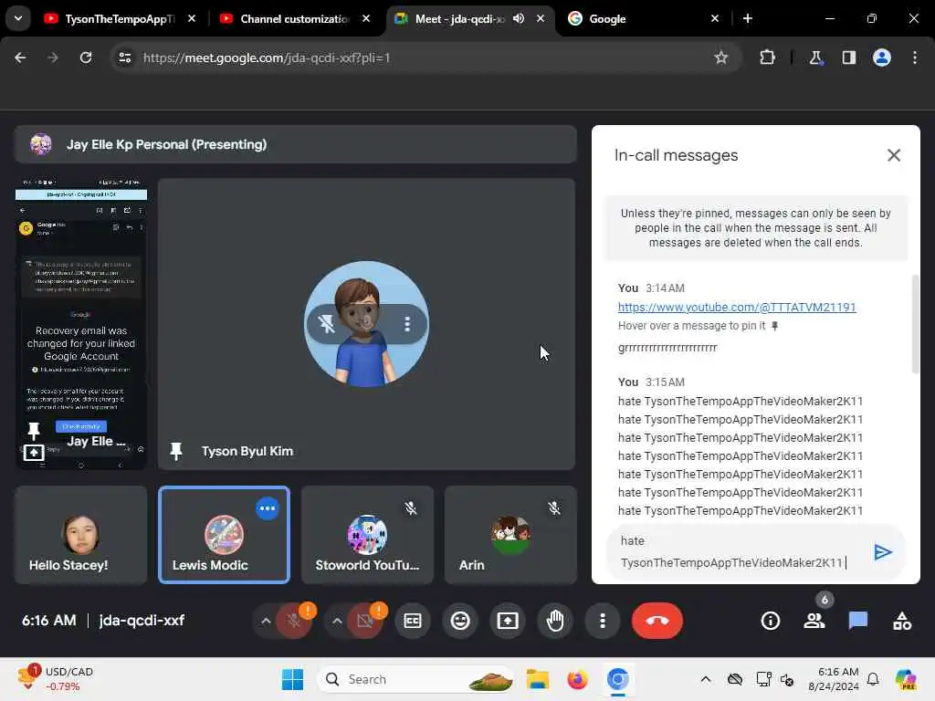Toggle the chat panel

pos(858,621)
